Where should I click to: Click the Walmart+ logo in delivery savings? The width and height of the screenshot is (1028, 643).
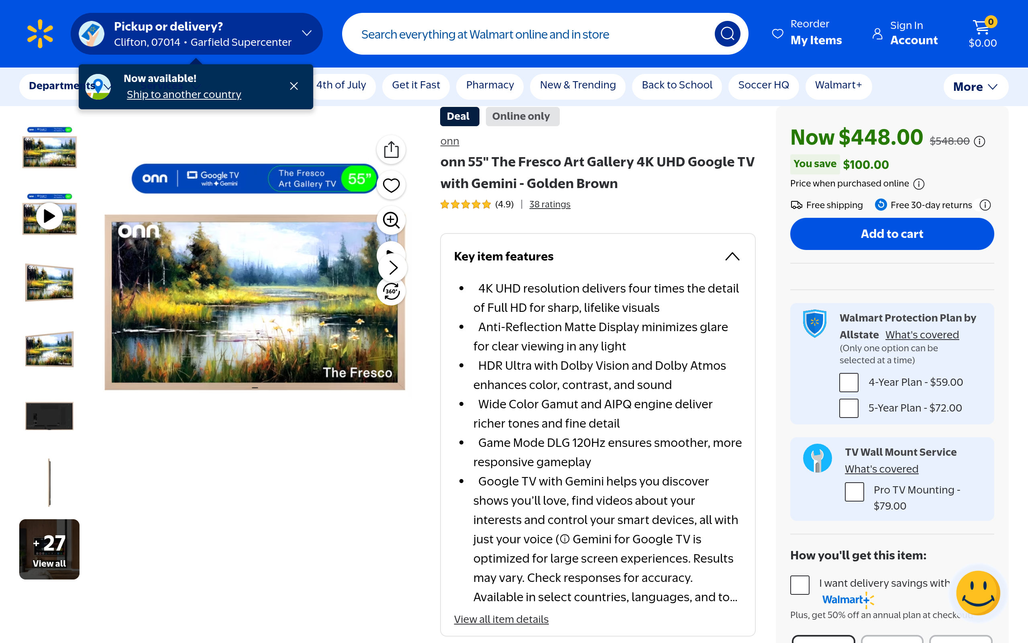point(848,600)
